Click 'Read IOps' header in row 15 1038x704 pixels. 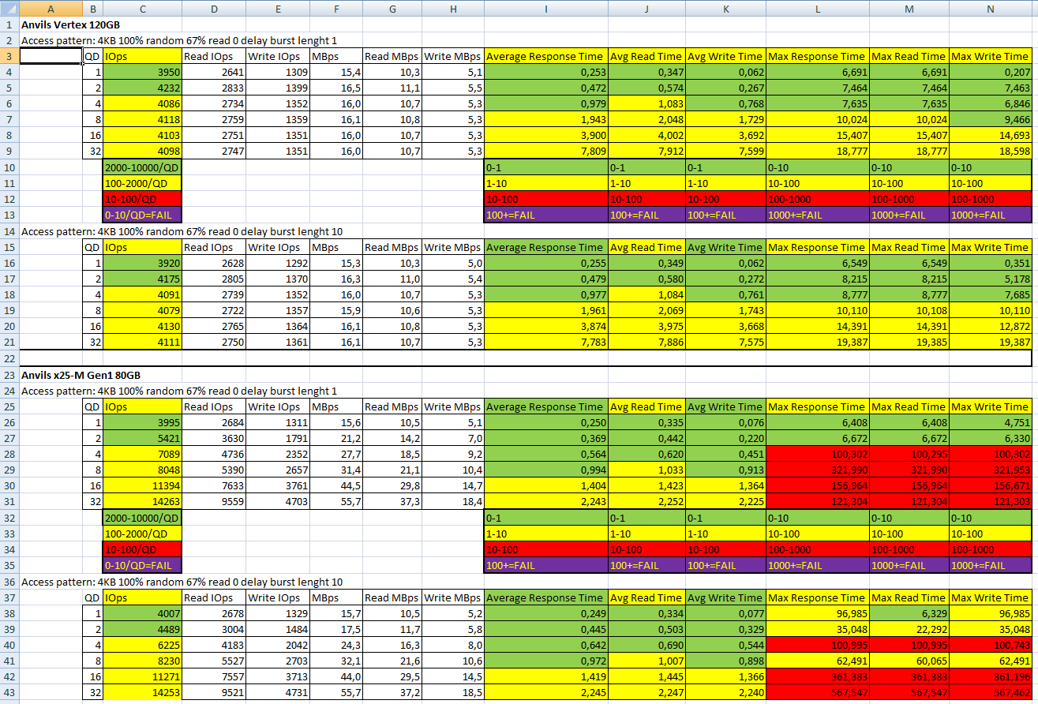pyautogui.click(x=213, y=247)
